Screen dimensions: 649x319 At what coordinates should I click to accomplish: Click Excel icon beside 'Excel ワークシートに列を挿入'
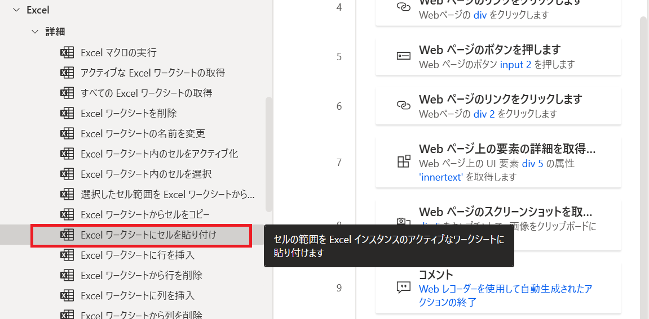[x=67, y=295]
